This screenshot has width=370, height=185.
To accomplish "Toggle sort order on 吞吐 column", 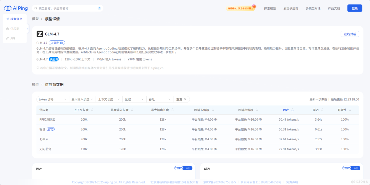I will [292, 110].
